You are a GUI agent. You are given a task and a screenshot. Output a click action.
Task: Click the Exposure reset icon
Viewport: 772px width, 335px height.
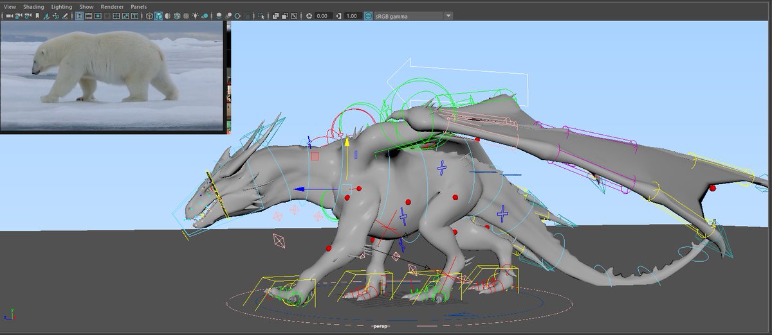point(309,15)
